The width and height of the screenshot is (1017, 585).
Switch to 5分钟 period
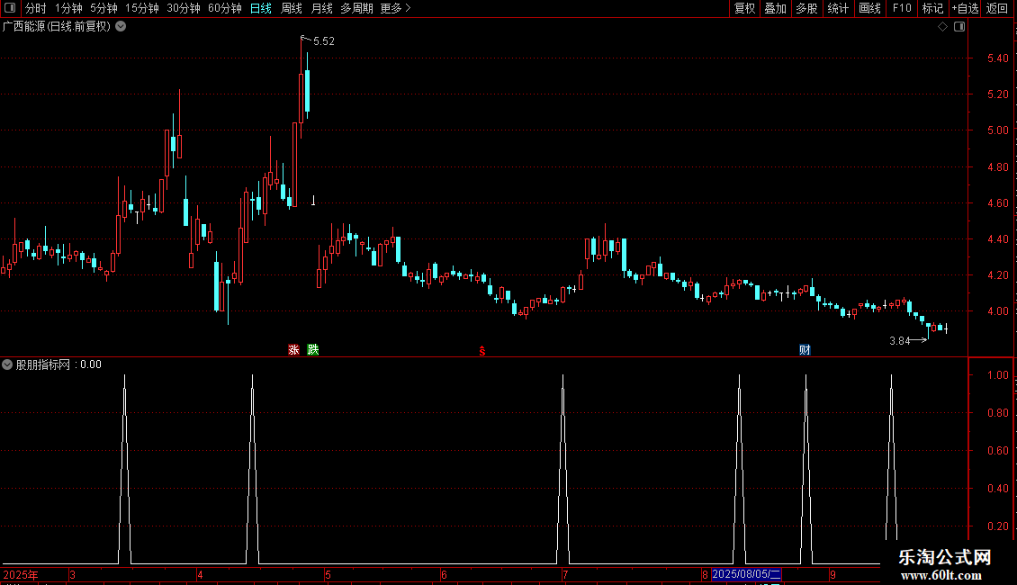pyautogui.click(x=103, y=8)
